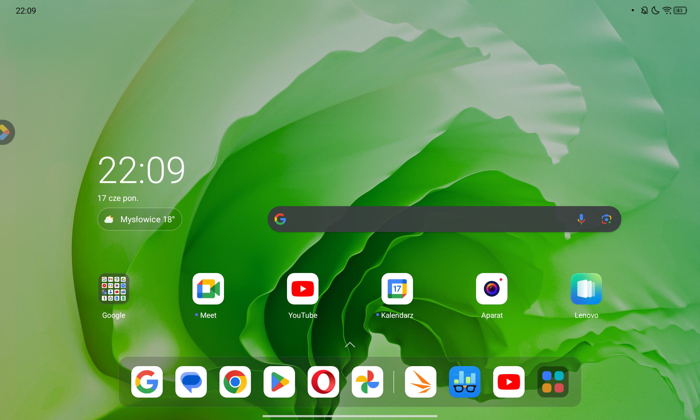Open Google Play Store from the dock
Screen dimensions: 700x420
pos(279,382)
